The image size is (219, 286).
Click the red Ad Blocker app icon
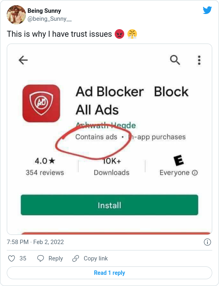pos(41,103)
